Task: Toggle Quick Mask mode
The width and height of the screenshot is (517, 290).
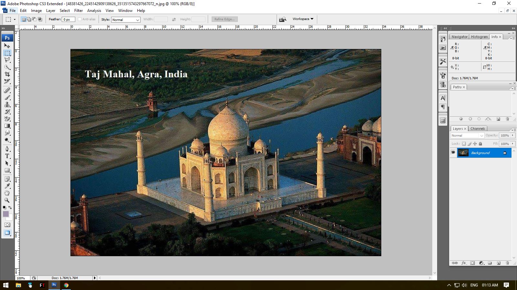Action: pyautogui.click(x=7, y=225)
